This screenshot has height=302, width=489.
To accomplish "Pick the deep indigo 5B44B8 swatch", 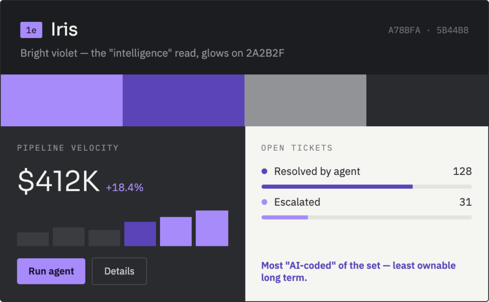I will coord(183,100).
